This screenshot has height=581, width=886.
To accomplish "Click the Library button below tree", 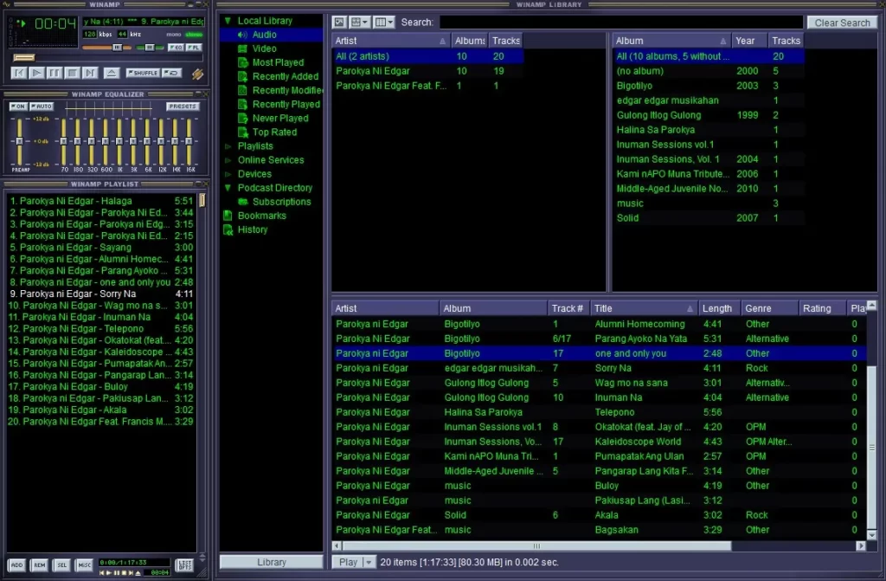I will tap(271, 562).
